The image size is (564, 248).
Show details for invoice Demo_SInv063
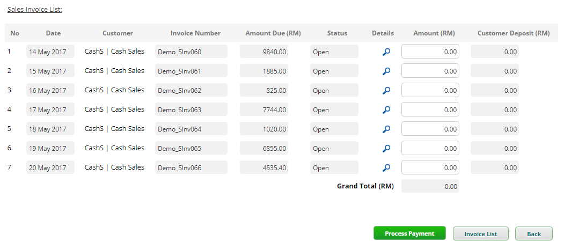coord(386,110)
